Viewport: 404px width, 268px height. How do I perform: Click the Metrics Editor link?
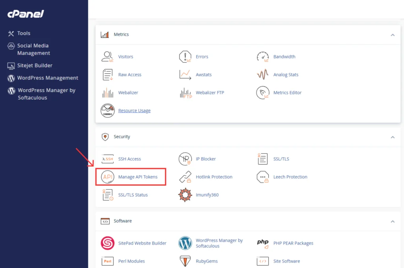pyautogui.click(x=287, y=93)
